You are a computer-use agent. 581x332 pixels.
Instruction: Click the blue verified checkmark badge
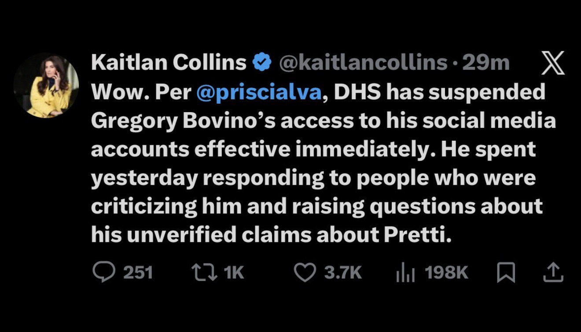click(262, 64)
